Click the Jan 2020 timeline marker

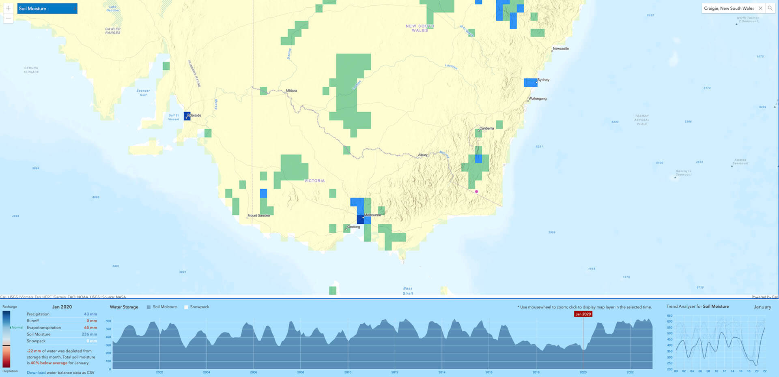pyautogui.click(x=583, y=314)
